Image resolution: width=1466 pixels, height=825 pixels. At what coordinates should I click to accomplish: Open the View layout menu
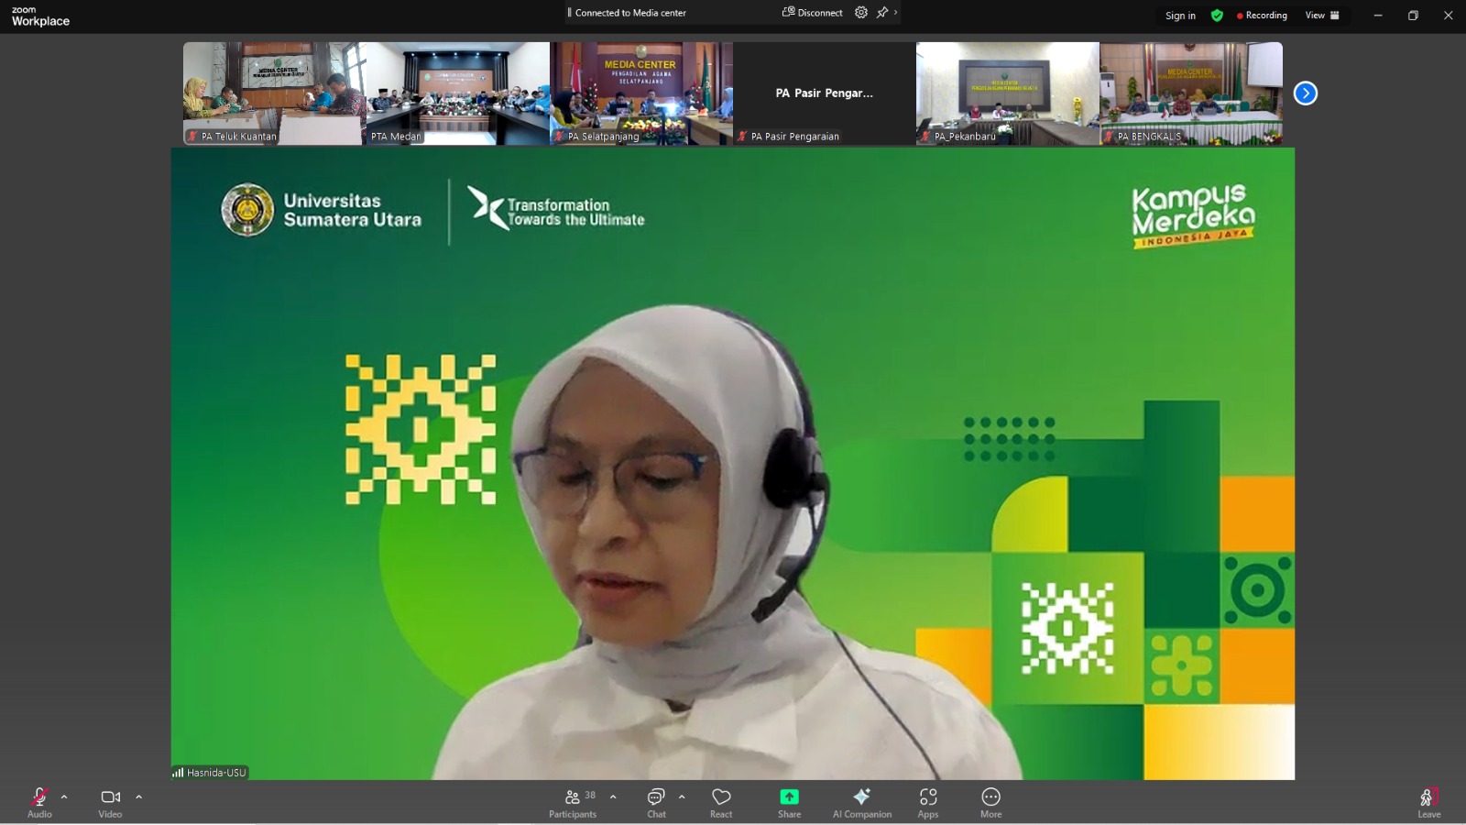pos(1322,16)
